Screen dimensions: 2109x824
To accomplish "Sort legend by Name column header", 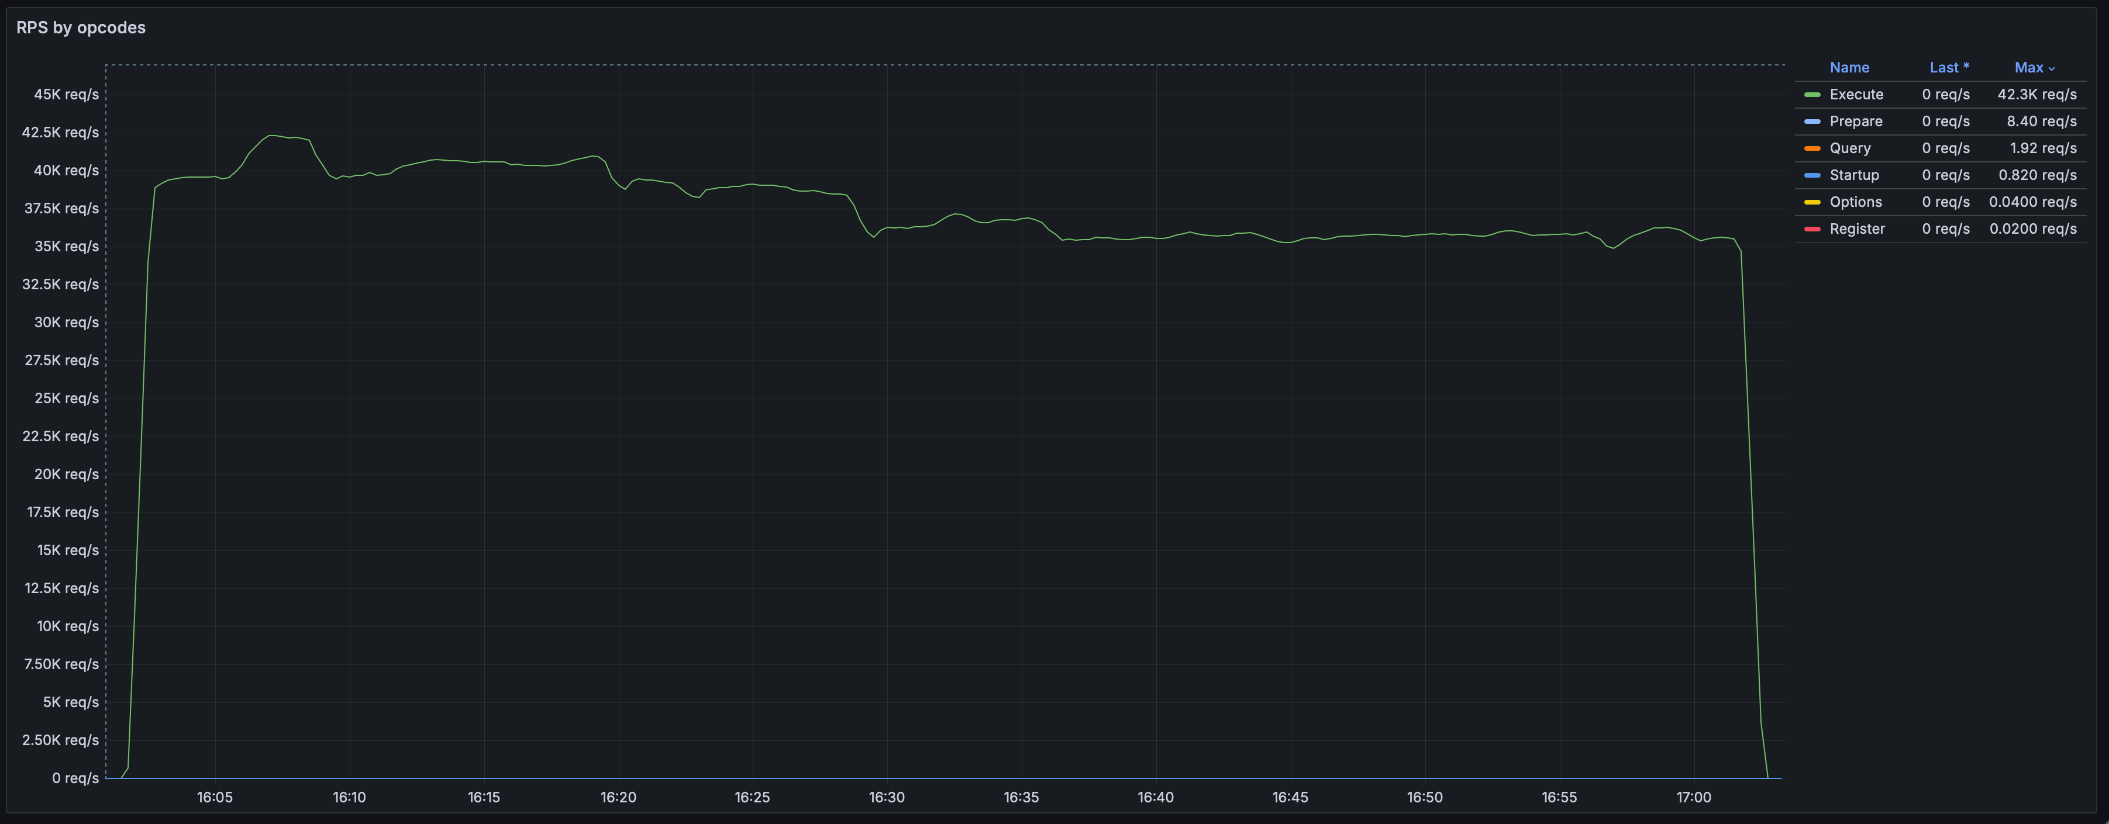I will [1849, 68].
